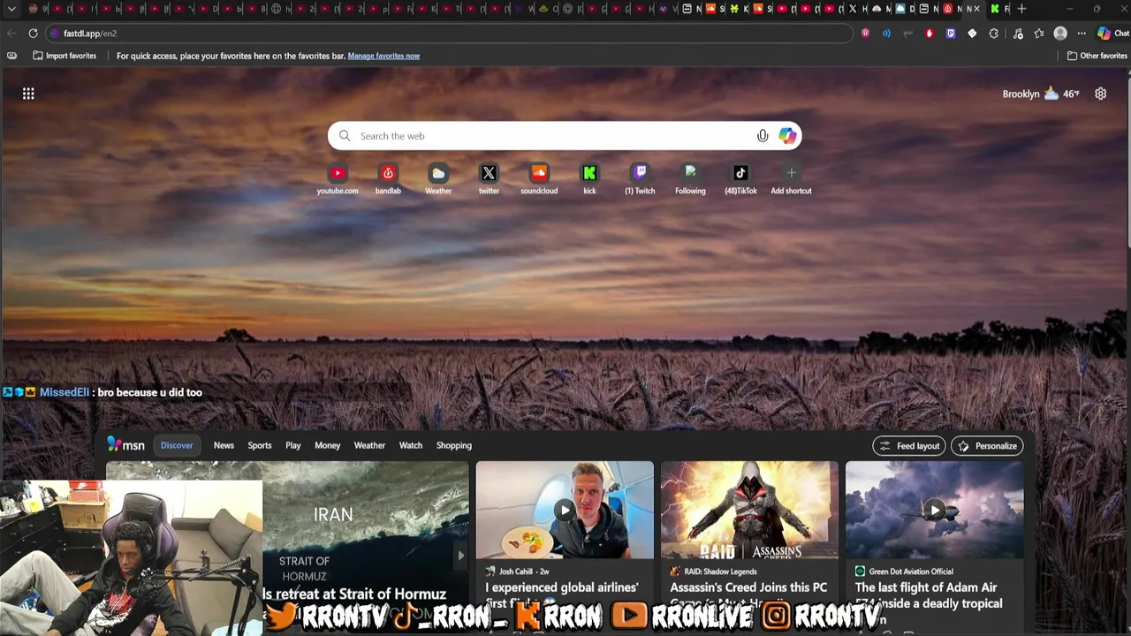Open the (1) Twitch shortcut
Screen dimensions: 1131x636
(640, 178)
